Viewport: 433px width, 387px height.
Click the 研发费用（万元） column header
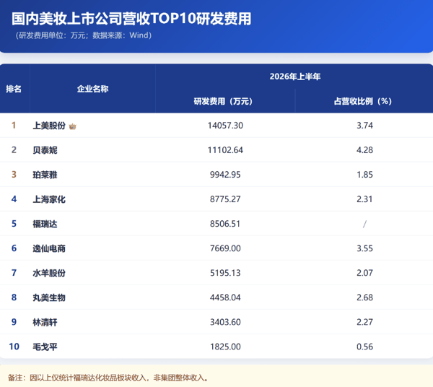[x=223, y=101]
